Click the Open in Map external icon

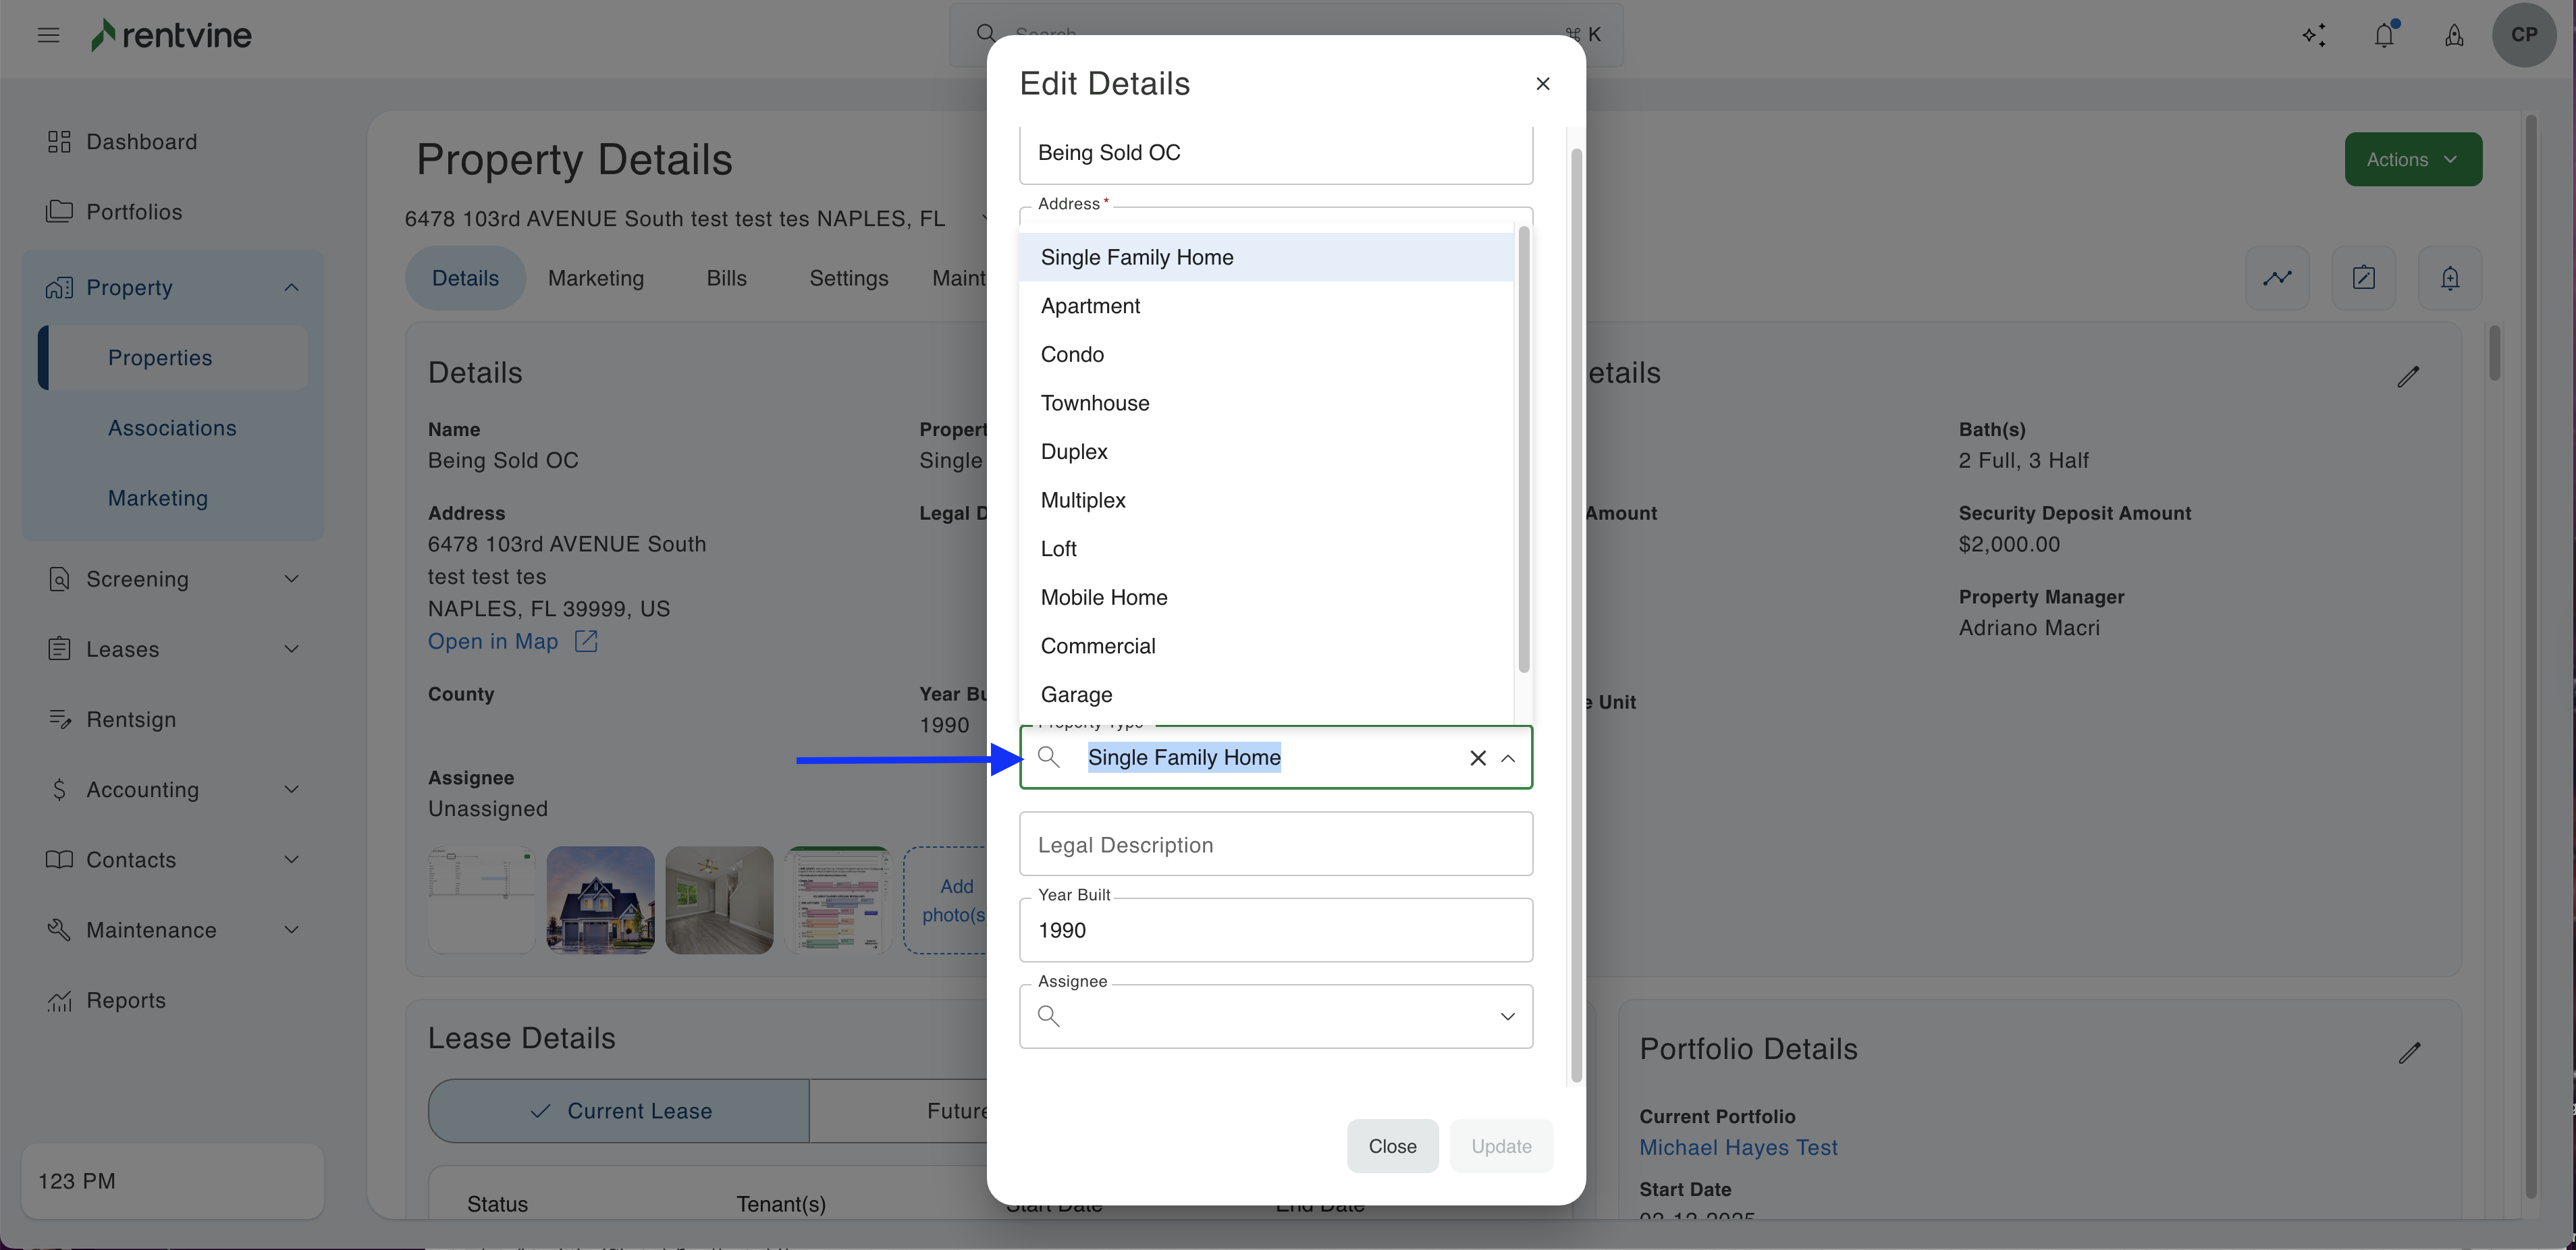coord(586,642)
